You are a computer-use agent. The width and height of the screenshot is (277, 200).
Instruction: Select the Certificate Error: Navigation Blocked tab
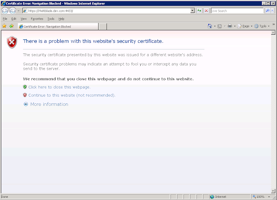coord(58,26)
